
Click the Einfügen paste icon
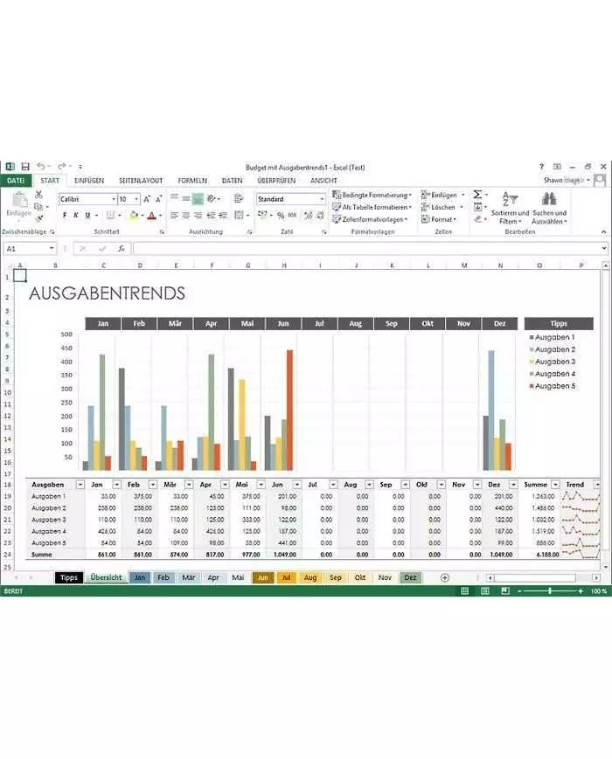(18, 204)
